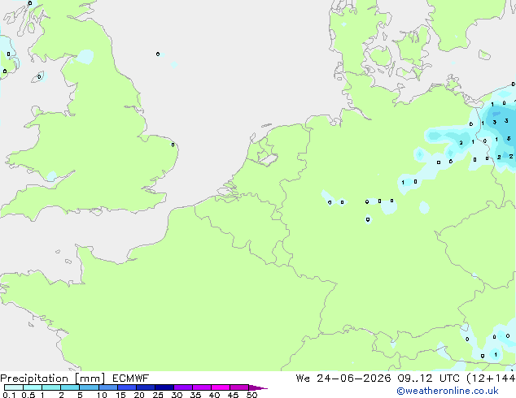
Task: Click the lone 0 marker below central Germany
Action: click(368, 219)
